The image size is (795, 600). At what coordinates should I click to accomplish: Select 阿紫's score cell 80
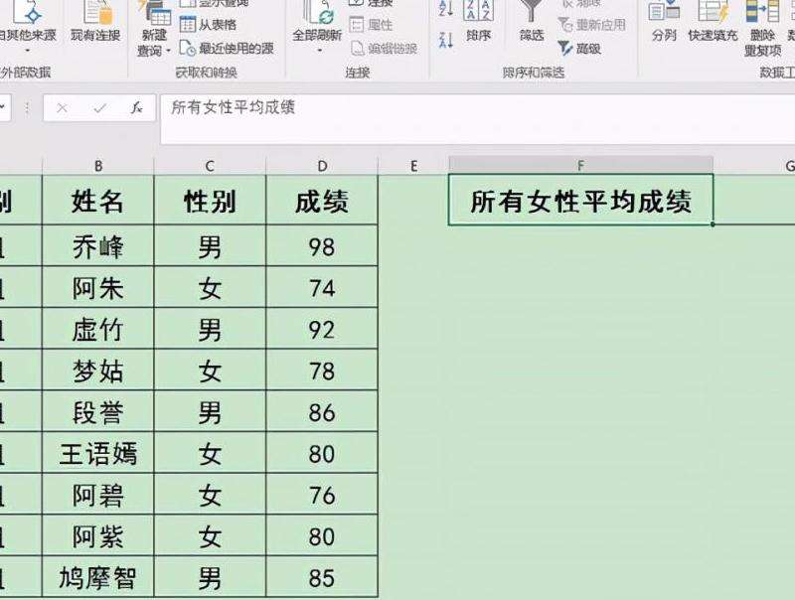point(322,536)
